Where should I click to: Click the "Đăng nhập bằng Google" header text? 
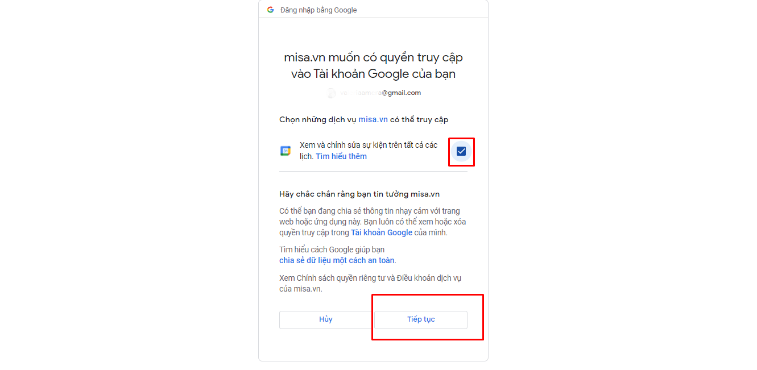click(318, 10)
